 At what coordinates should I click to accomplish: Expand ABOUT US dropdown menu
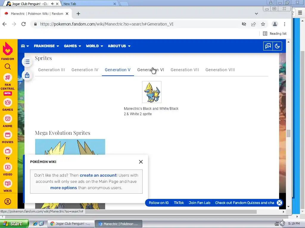click(119, 46)
